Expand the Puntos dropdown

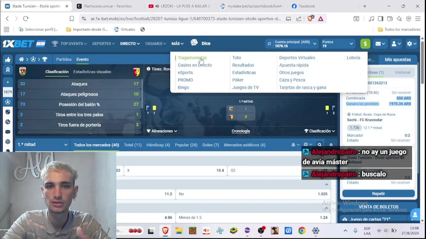pyautogui.click(x=351, y=44)
